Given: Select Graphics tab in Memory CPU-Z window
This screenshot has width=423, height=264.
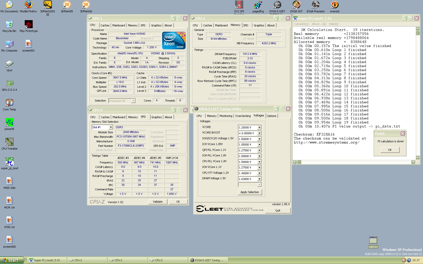Looking at the screenshot, I should (259, 25).
